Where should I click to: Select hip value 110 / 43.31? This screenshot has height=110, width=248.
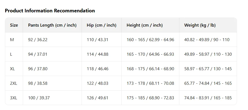point(97,40)
